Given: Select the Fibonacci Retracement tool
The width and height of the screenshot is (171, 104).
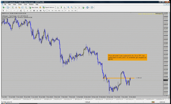Looking at the screenshot, I should 24,11.
